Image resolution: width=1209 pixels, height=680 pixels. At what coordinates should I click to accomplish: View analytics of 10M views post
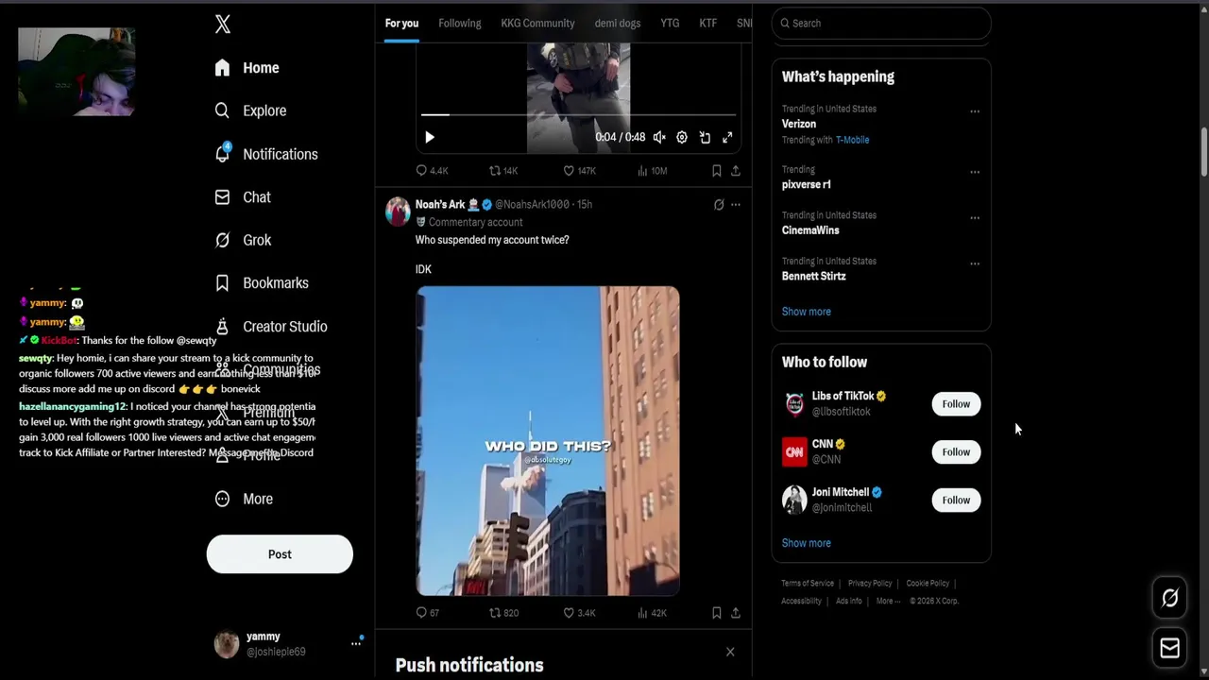[652, 171]
